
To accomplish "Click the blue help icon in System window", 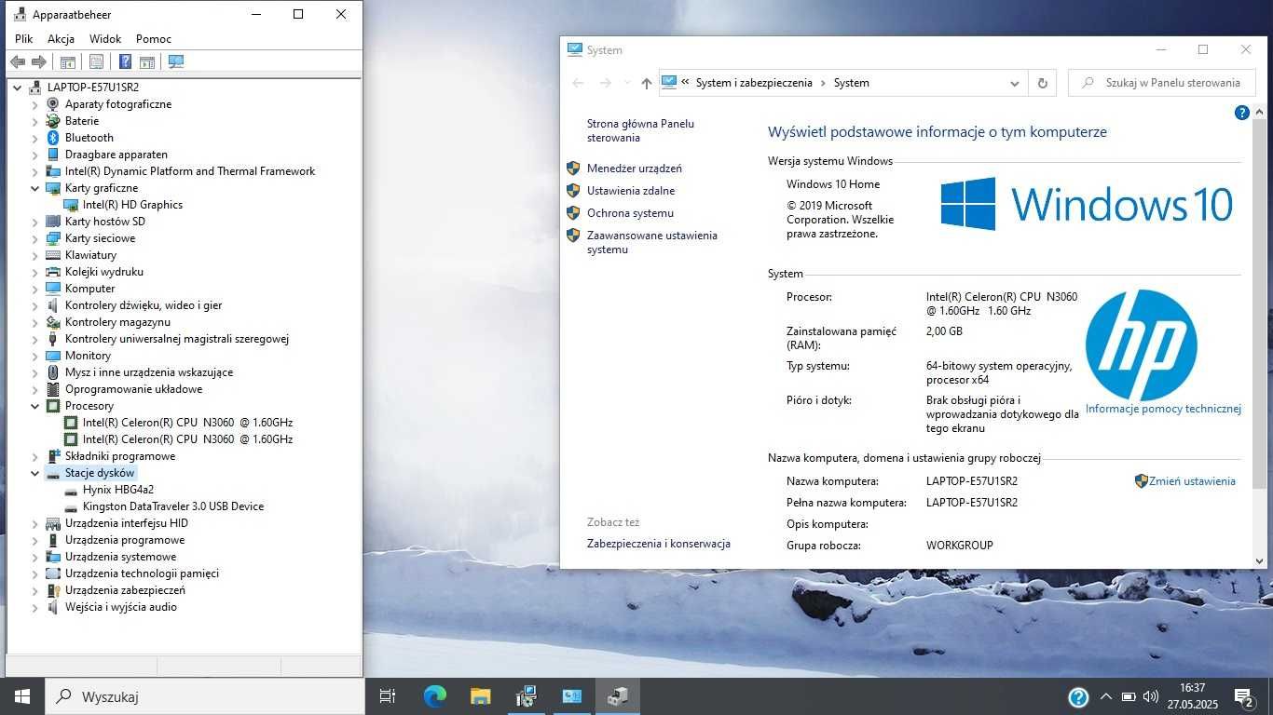I will [x=1241, y=113].
